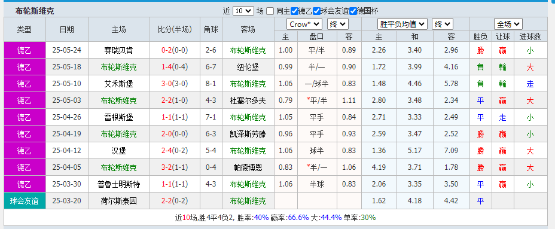Image resolution: width=555 pixels, height=229 pixels.
Task: Click the 球会友谊 type cell
Action: tap(25, 201)
